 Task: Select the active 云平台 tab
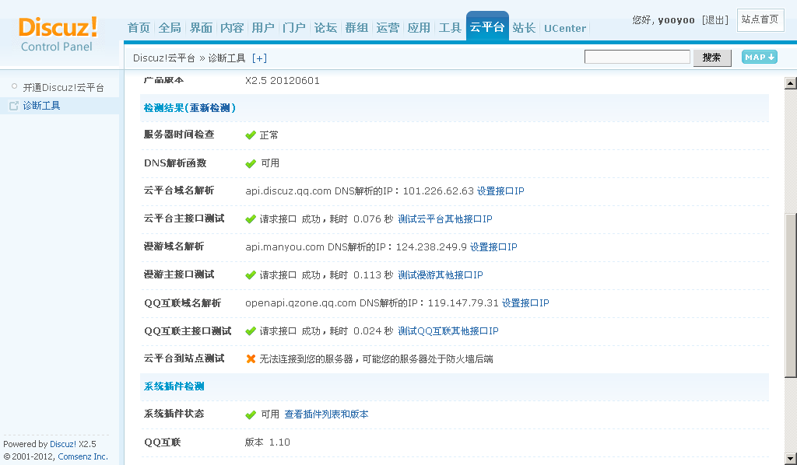tap(487, 27)
